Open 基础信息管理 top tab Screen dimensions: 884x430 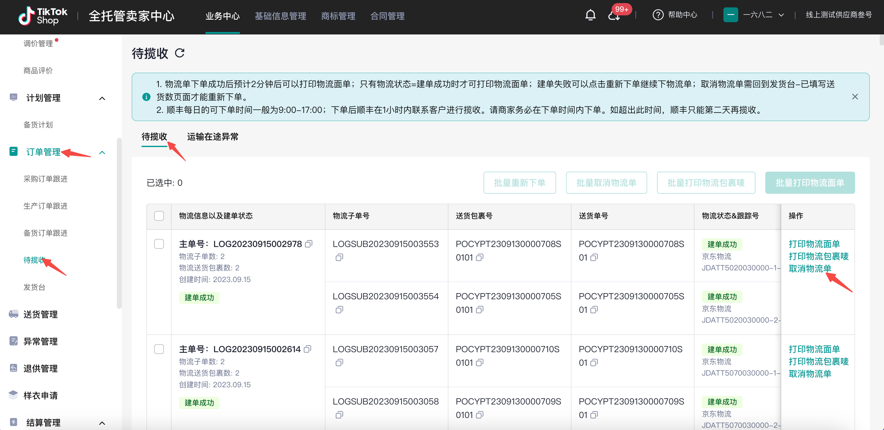281,16
